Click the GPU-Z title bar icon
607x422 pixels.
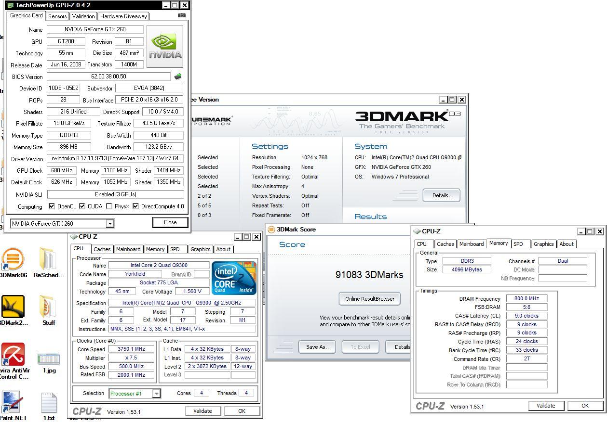point(10,5)
